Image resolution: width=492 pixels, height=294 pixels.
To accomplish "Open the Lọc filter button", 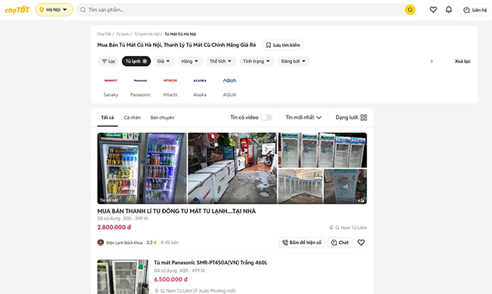I will tap(108, 61).
